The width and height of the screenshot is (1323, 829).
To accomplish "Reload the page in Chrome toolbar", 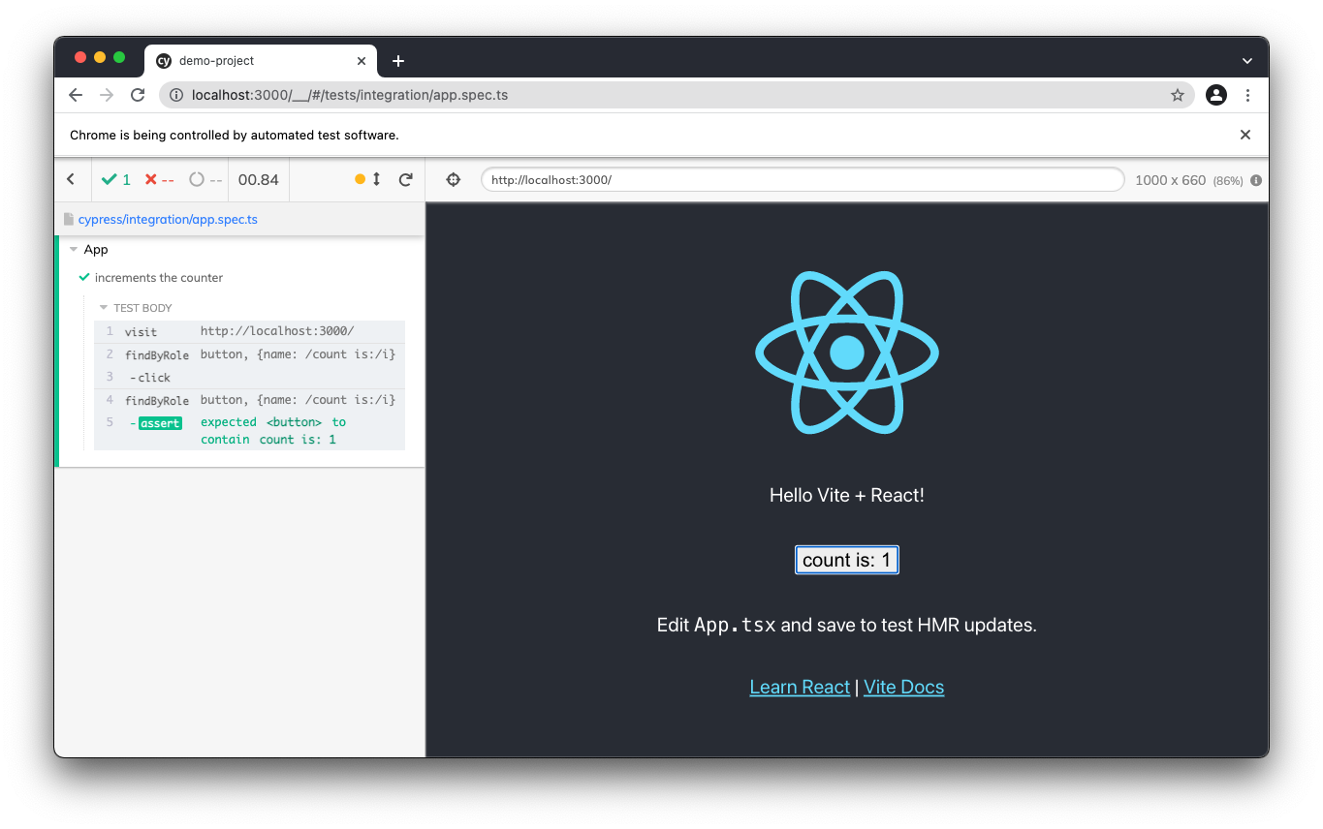I will [138, 95].
